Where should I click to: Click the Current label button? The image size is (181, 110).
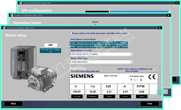tap(125, 96)
